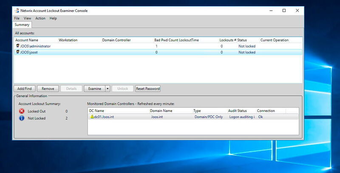Open the Action menu
This screenshot has height=173, width=340.
coord(40,18)
